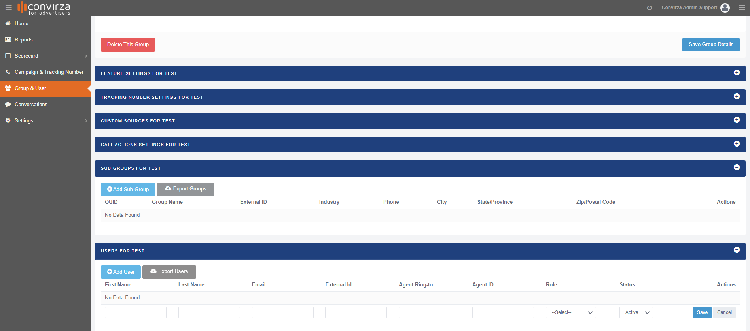Click the Group Name column header
This screenshot has height=331, width=750.
[x=167, y=202]
